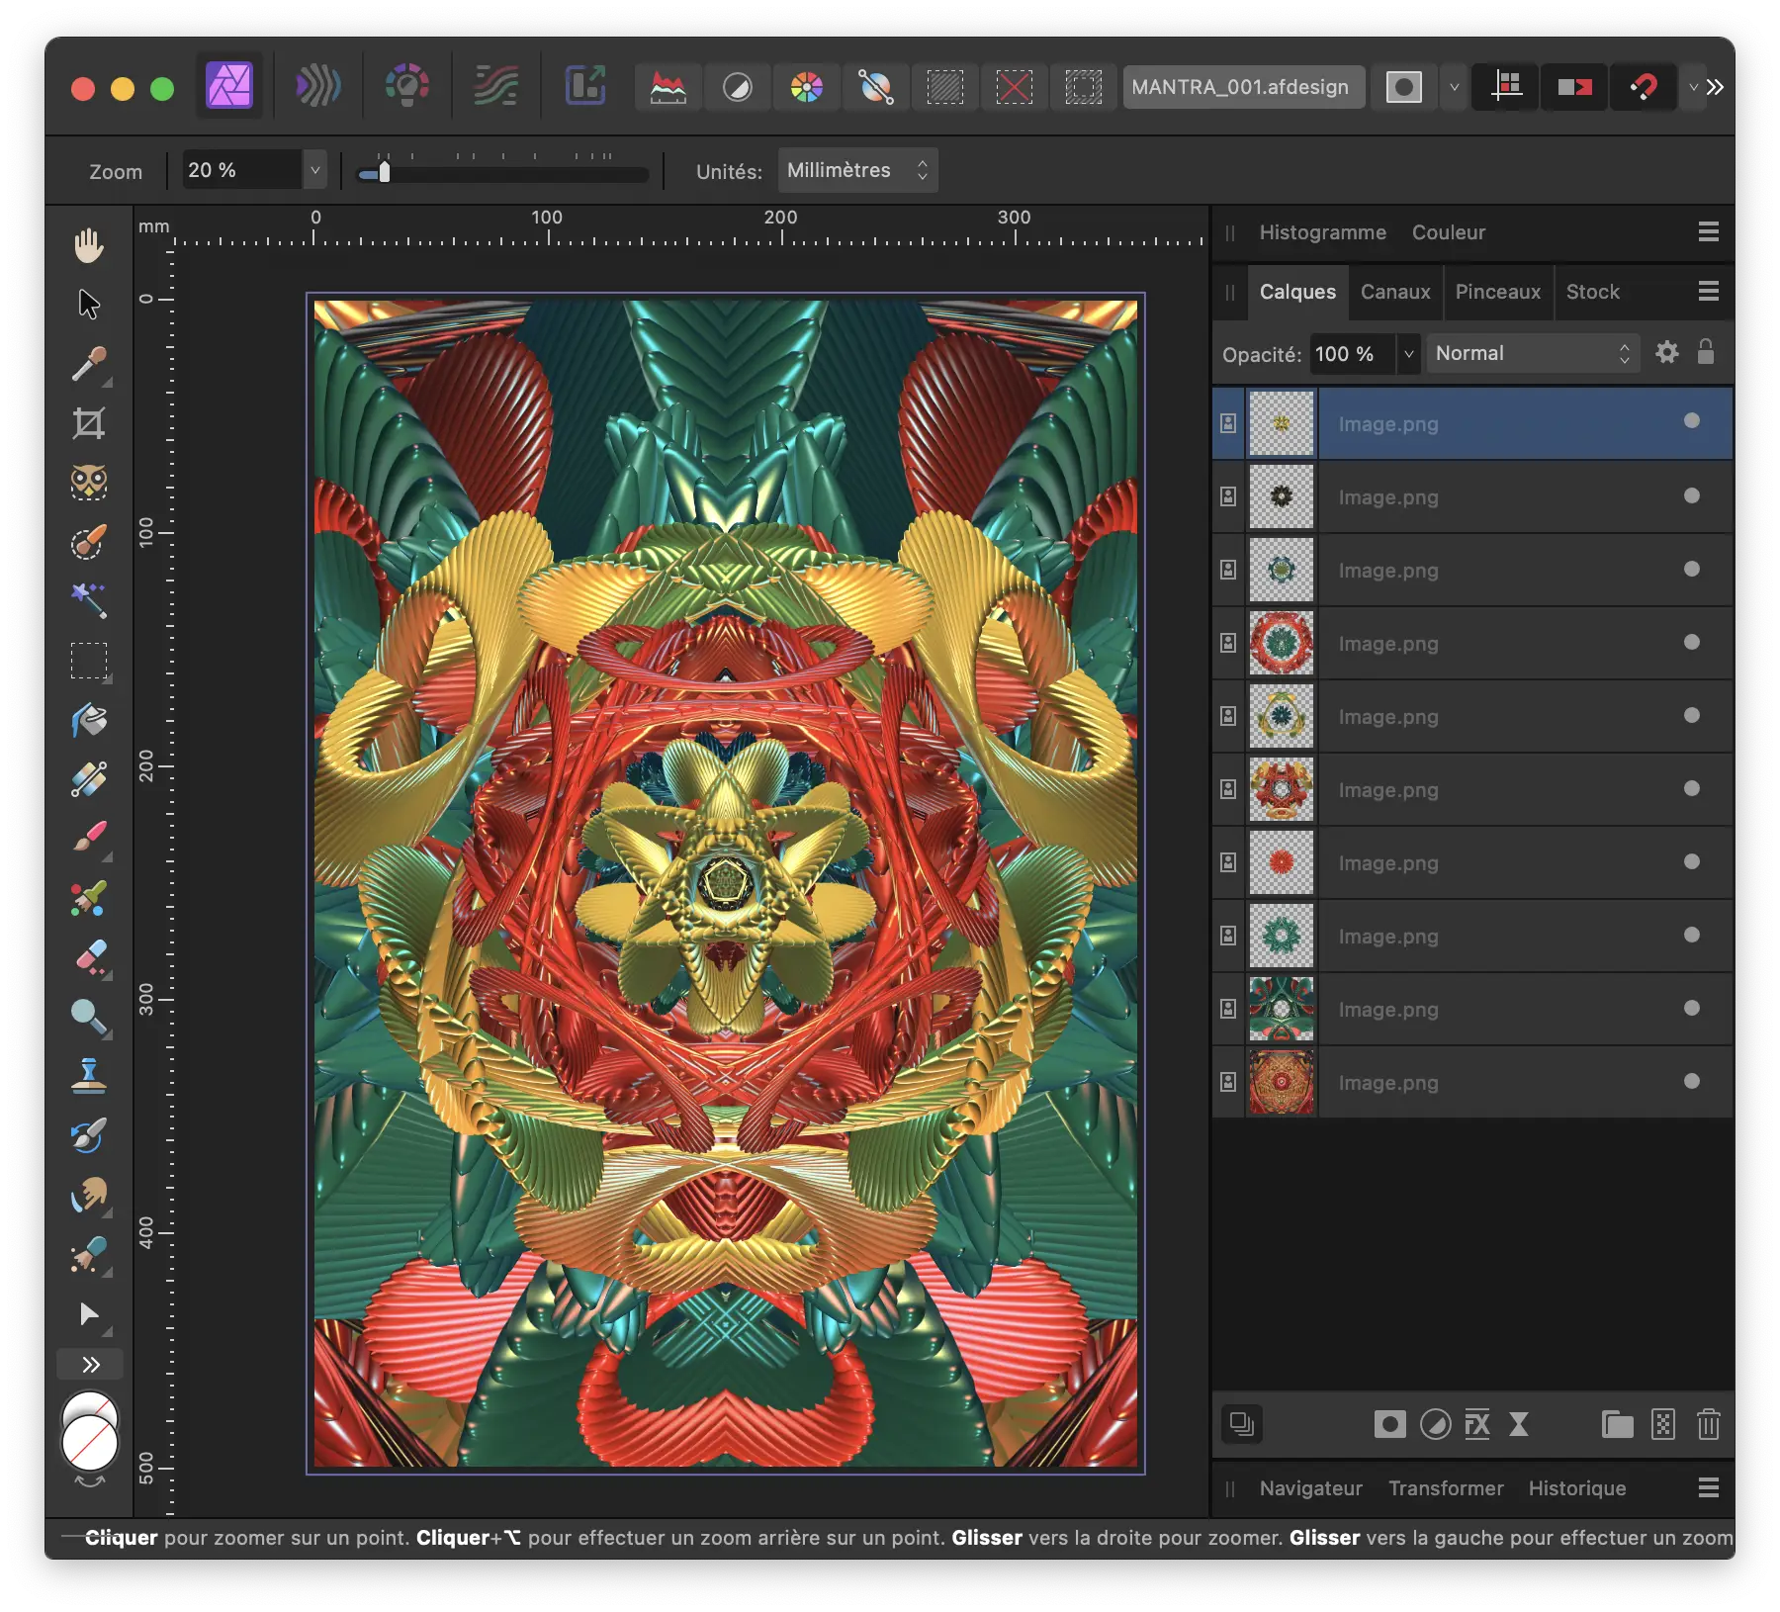1780x1612 pixels.
Task: Click the MANTRA_001.afdesign document title button
Action: [x=1243, y=87]
